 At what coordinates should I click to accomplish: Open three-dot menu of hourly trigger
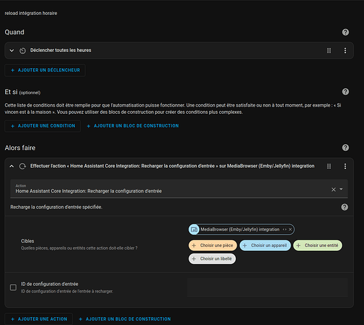(345, 51)
